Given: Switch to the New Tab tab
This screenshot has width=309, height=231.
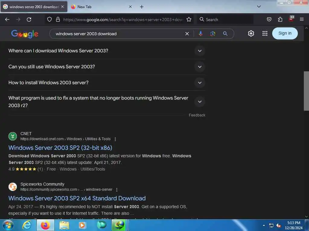Looking at the screenshot, I should click(101, 7).
